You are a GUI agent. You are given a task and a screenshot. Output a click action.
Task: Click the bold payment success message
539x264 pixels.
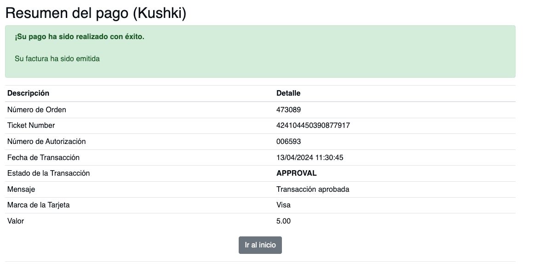80,36
